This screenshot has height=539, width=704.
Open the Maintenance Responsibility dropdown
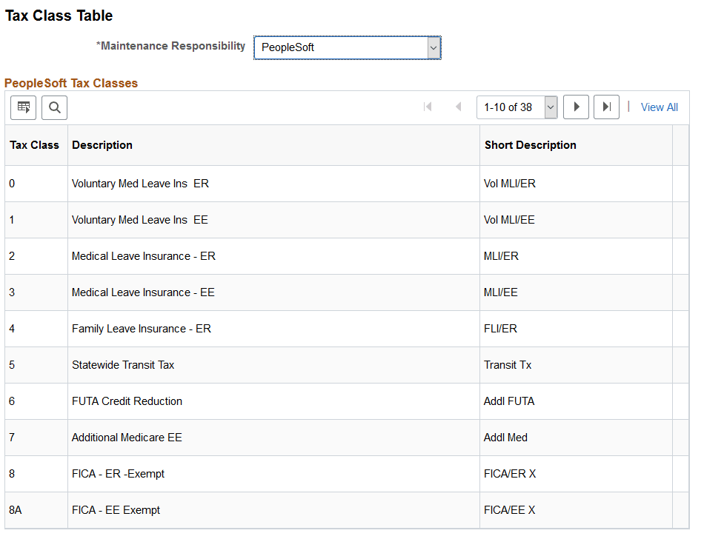(433, 47)
